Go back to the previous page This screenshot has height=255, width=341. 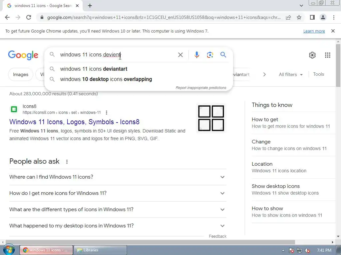(7, 17)
